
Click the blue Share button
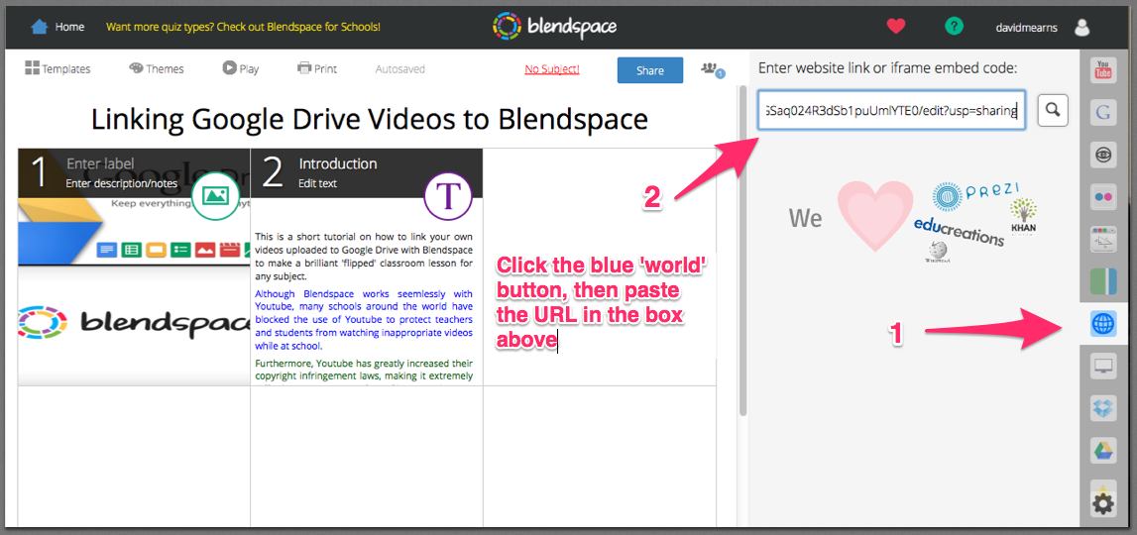pos(649,70)
